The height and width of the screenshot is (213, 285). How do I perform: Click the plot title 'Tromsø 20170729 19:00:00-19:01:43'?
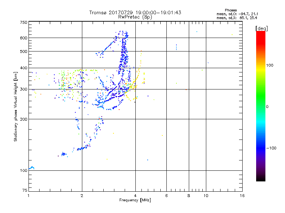tap(135, 12)
